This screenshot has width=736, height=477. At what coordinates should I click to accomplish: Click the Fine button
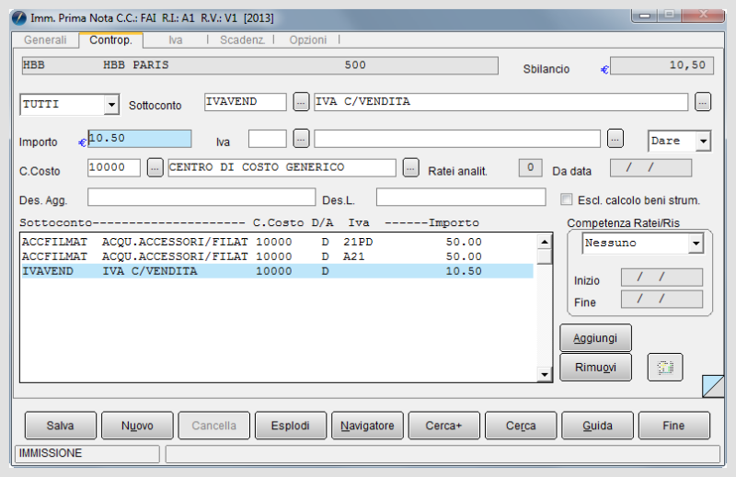pos(673,426)
